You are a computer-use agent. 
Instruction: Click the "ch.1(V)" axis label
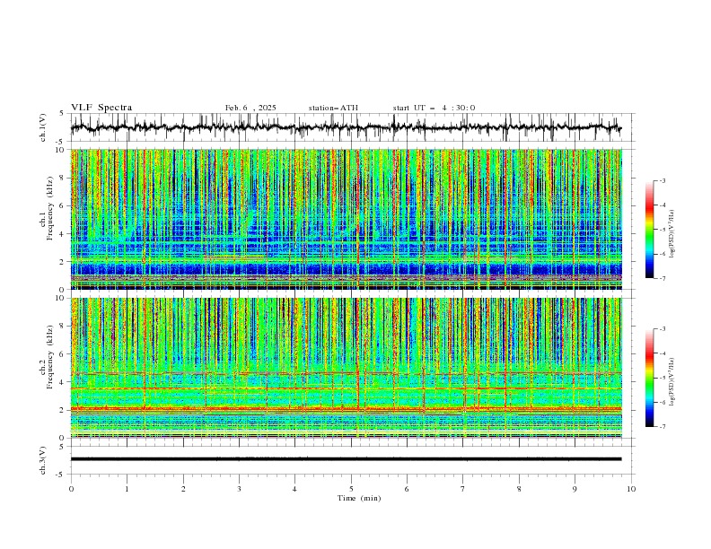click(43, 127)
